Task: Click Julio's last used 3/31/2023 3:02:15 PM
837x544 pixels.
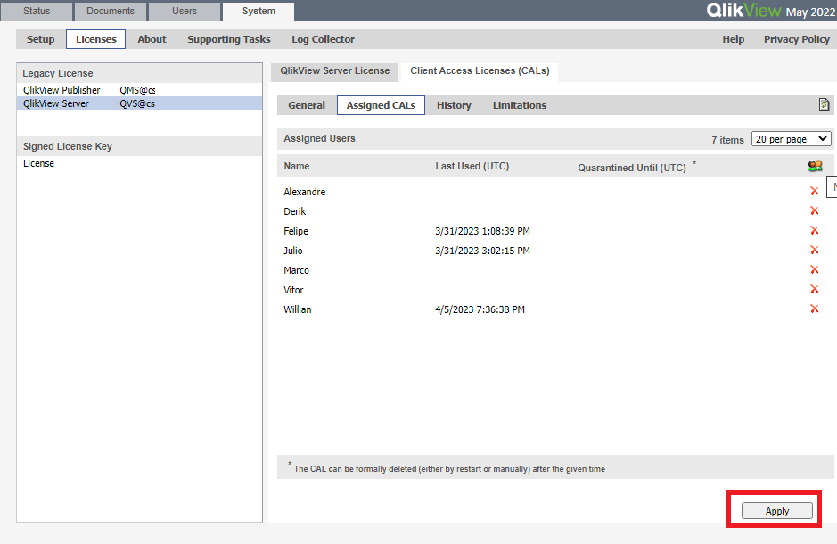Action: [x=482, y=251]
